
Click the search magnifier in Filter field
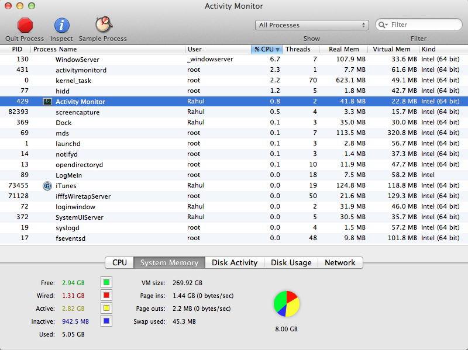tap(383, 25)
